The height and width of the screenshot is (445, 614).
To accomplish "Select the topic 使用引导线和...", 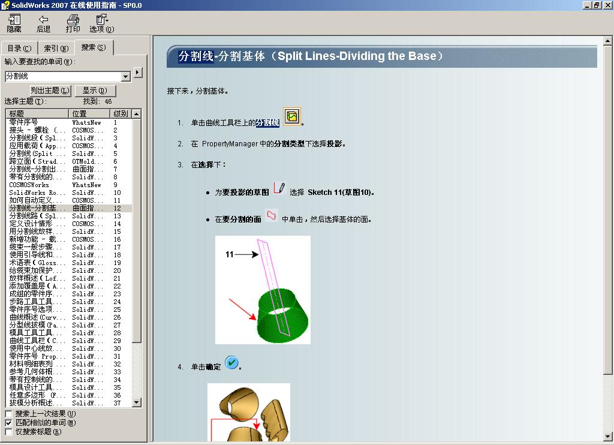I will [70, 255].
